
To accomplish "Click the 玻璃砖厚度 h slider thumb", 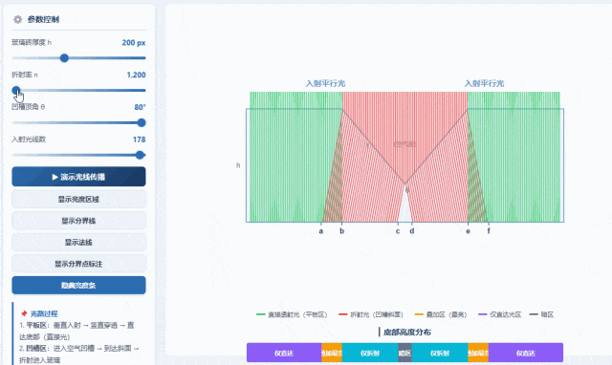I will pos(64,58).
